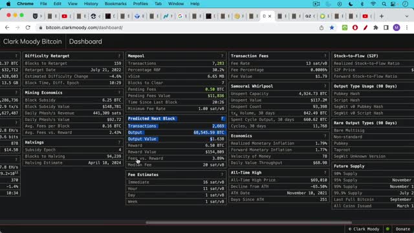This screenshot has height=233, width=414.
Task: Open the File menu
Action: [43, 4]
